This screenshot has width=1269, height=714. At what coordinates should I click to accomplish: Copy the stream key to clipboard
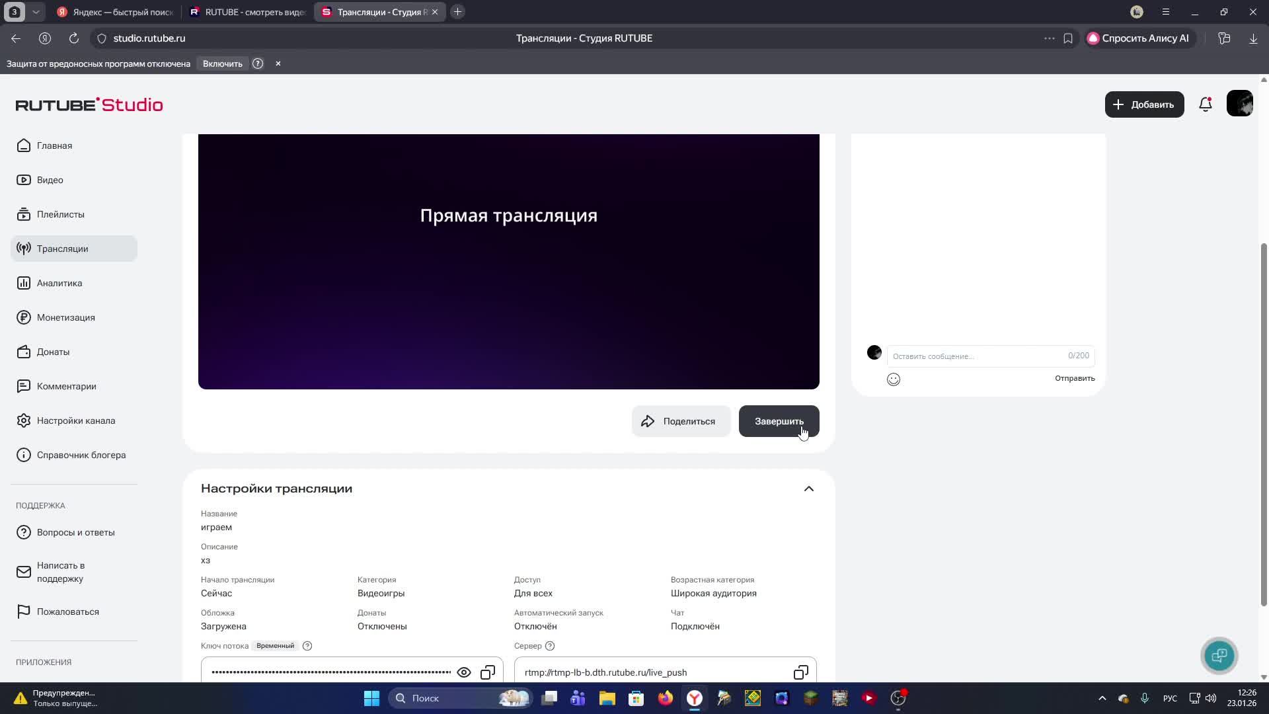(488, 672)
